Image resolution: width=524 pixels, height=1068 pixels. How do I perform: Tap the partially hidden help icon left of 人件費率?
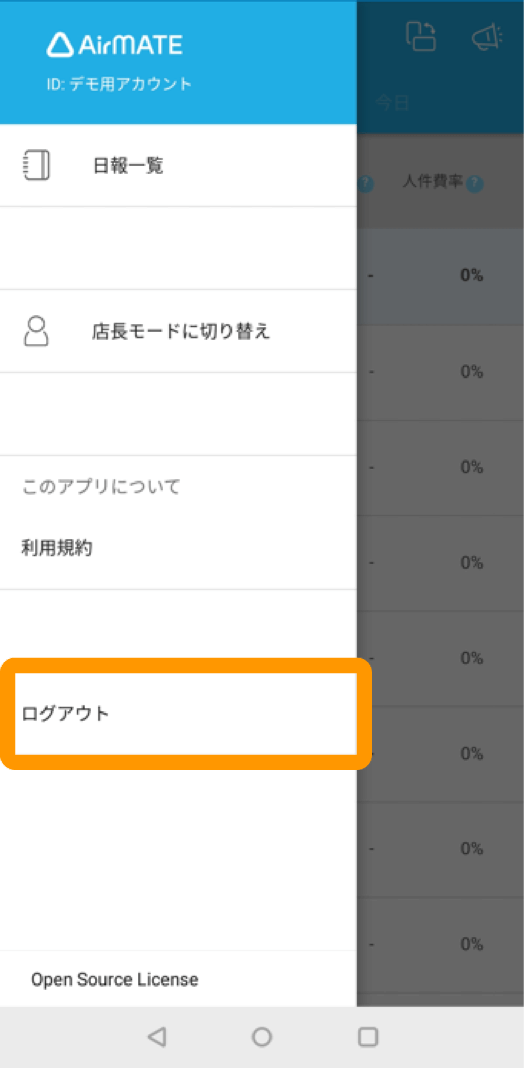pyautogui.click(x=366, y=183)
